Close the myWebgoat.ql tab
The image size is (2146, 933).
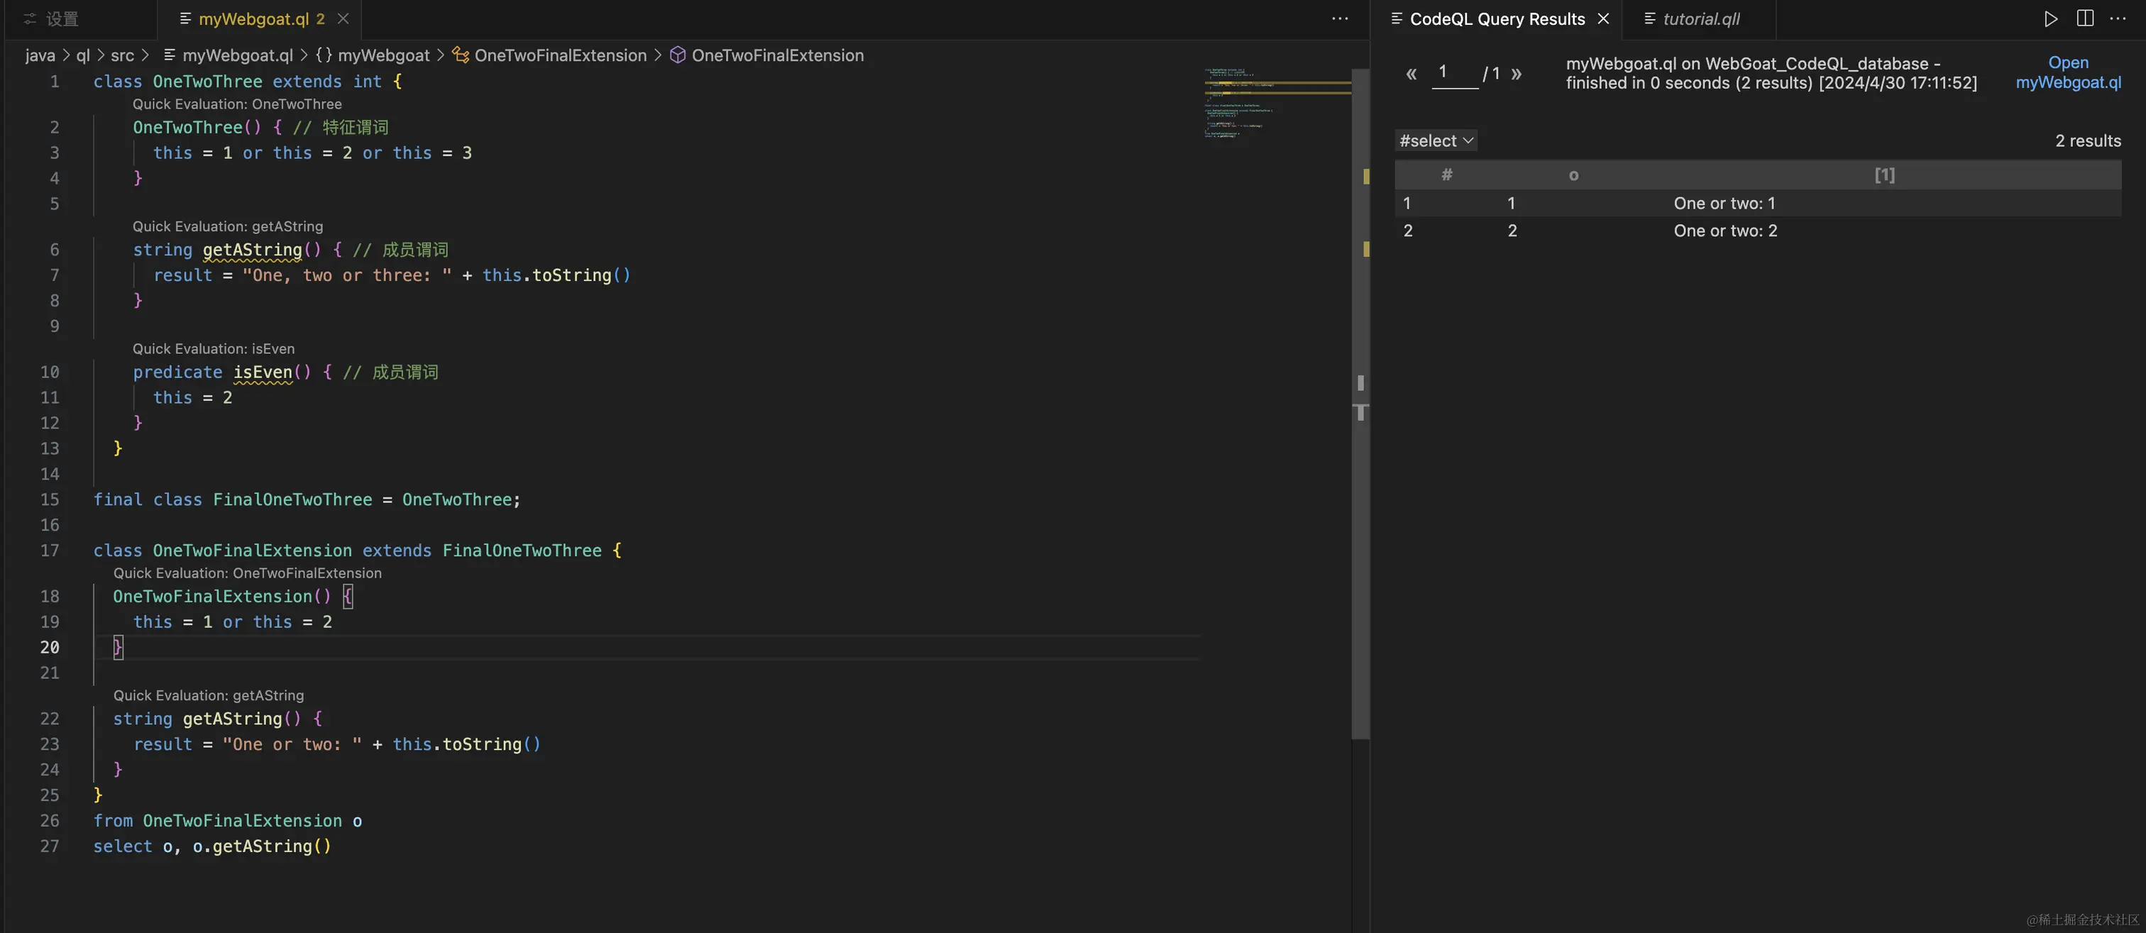[343, 18]
